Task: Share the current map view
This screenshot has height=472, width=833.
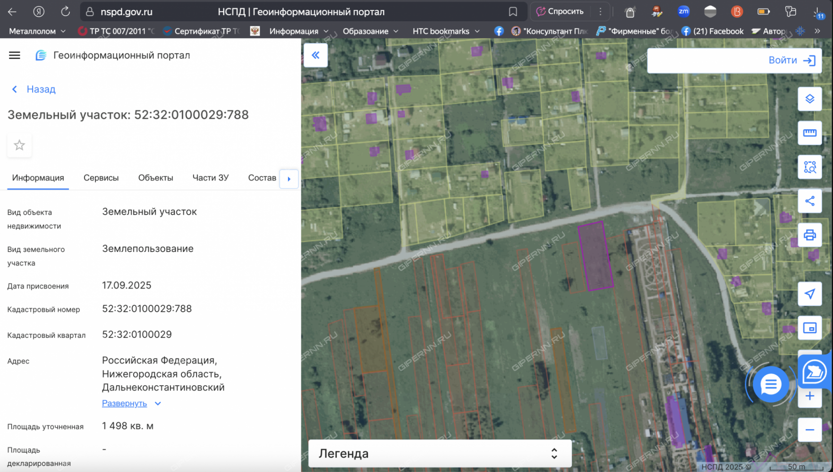Action: pyautogui.click(x=809, y=201)
